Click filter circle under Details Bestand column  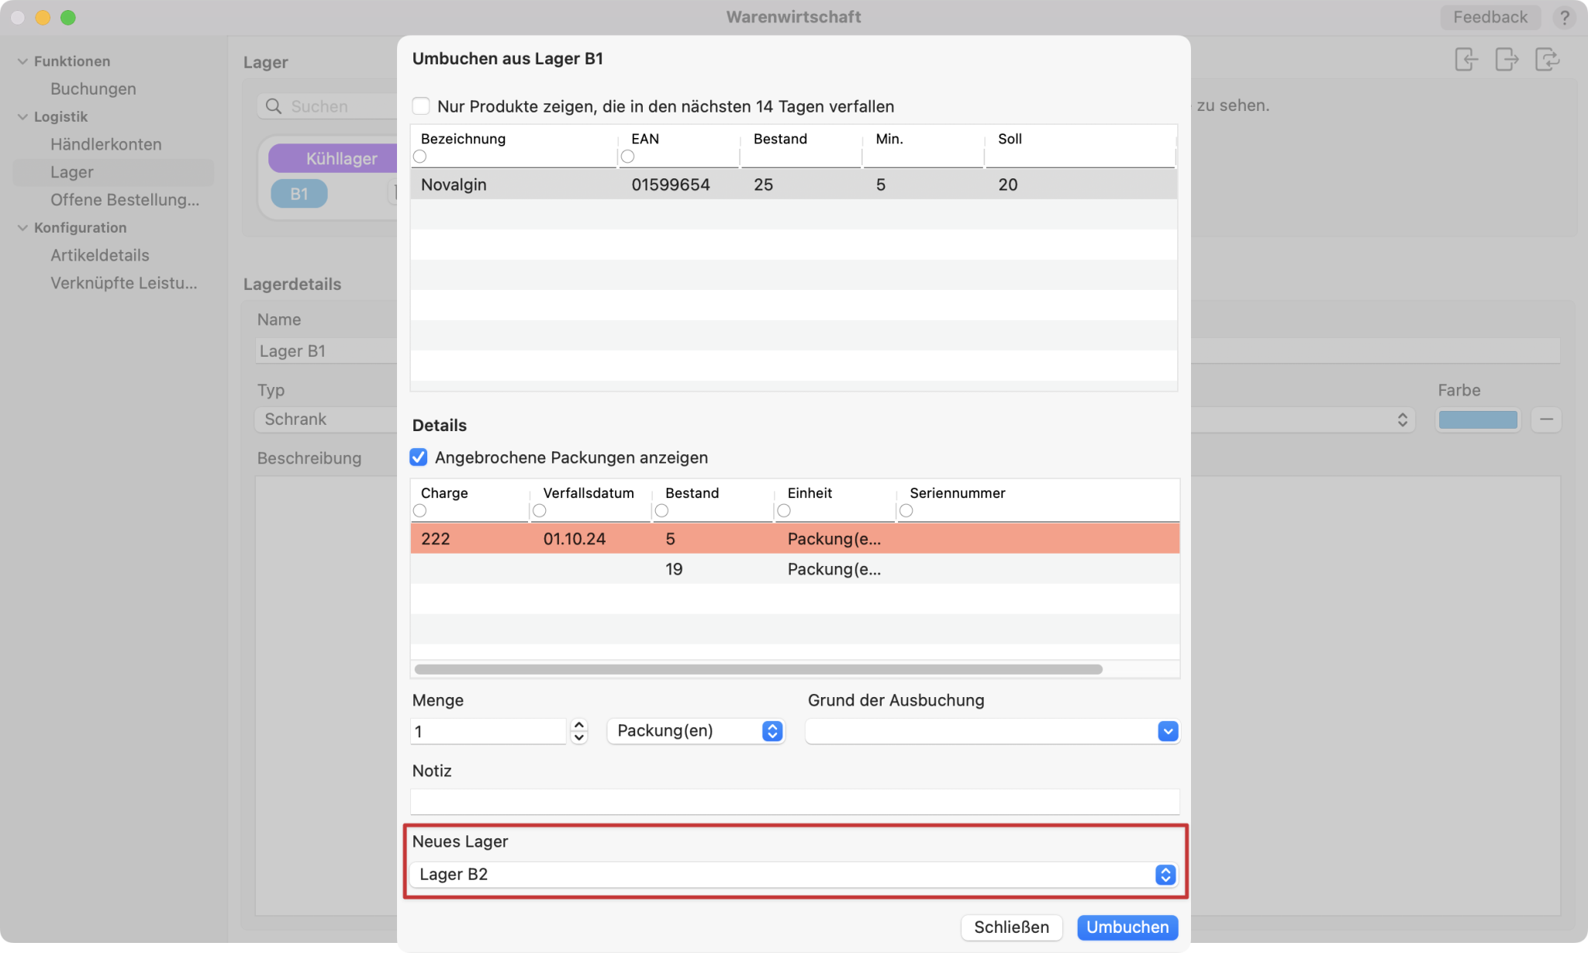point(661,511)
